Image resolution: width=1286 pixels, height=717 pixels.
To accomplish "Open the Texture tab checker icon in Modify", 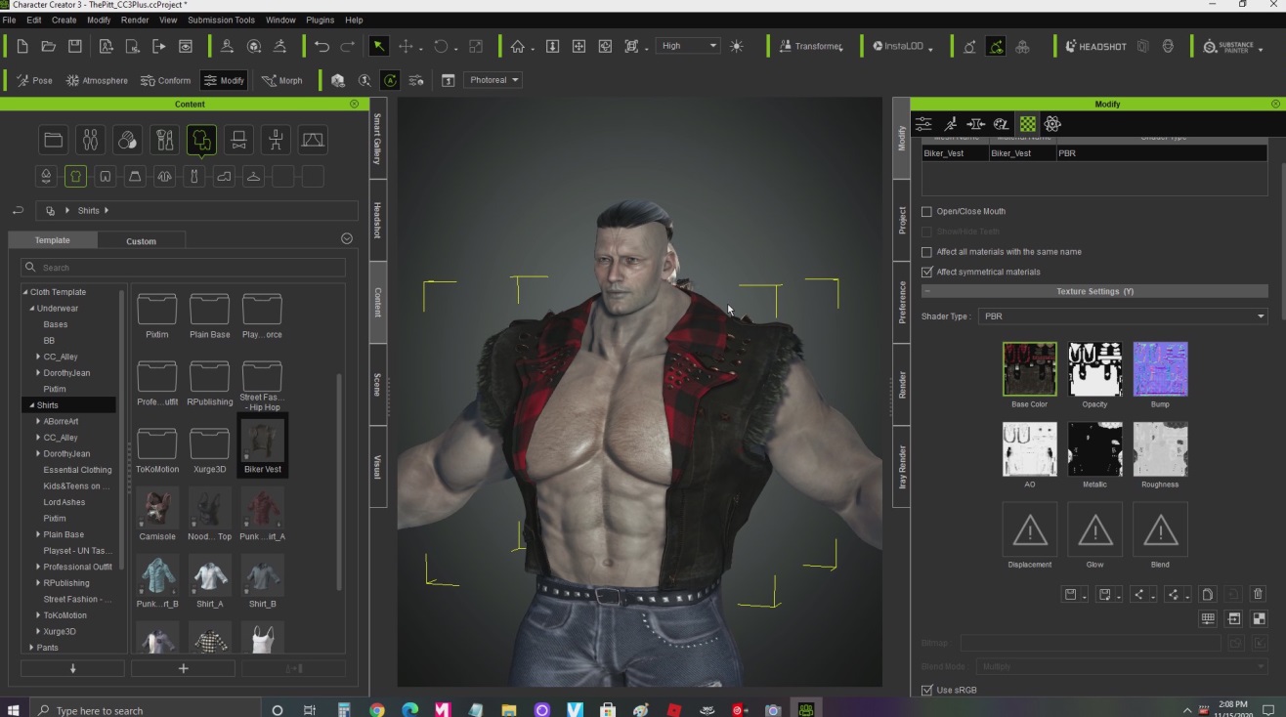I will [x=1027, y=124].
